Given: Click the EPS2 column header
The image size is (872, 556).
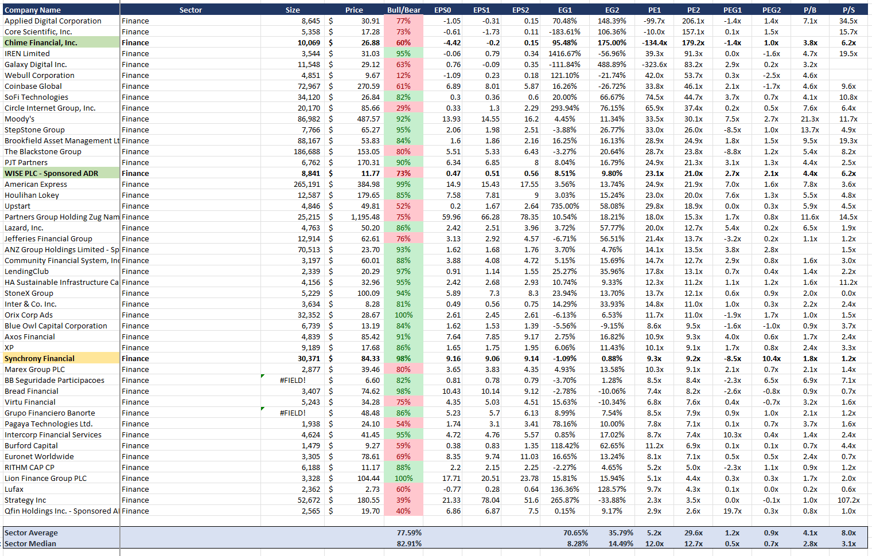Looking at the screenshot, I should click(x=521, y=10).
